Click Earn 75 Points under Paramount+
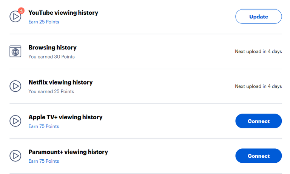This screenshot has height=174, width=290. [44, 161]
